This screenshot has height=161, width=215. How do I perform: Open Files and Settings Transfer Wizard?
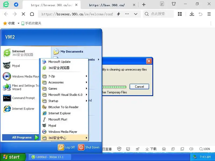(x=21, y=87)
